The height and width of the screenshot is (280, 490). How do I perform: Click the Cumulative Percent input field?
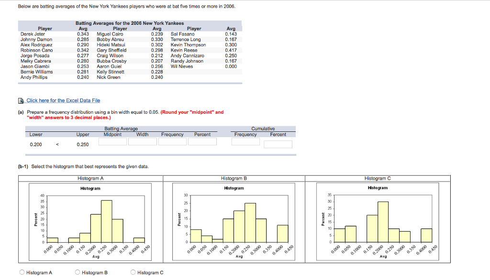[x=278, y=144]
